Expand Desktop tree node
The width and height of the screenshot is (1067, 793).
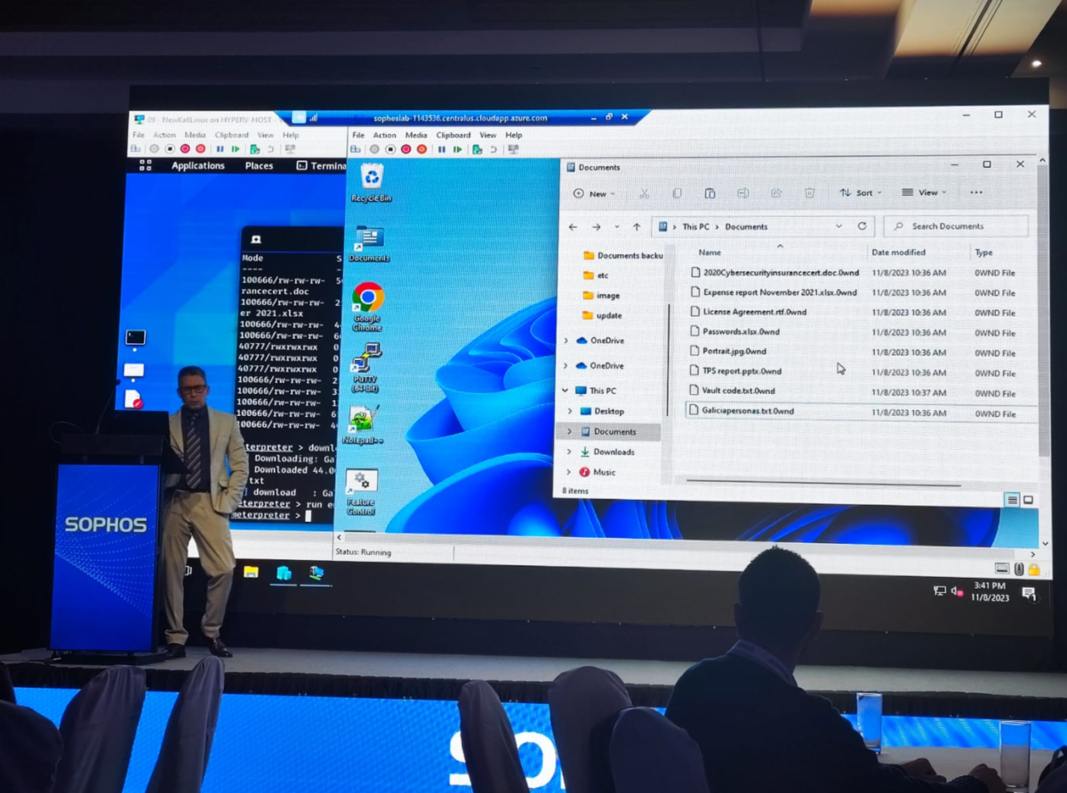coord(571,412)
